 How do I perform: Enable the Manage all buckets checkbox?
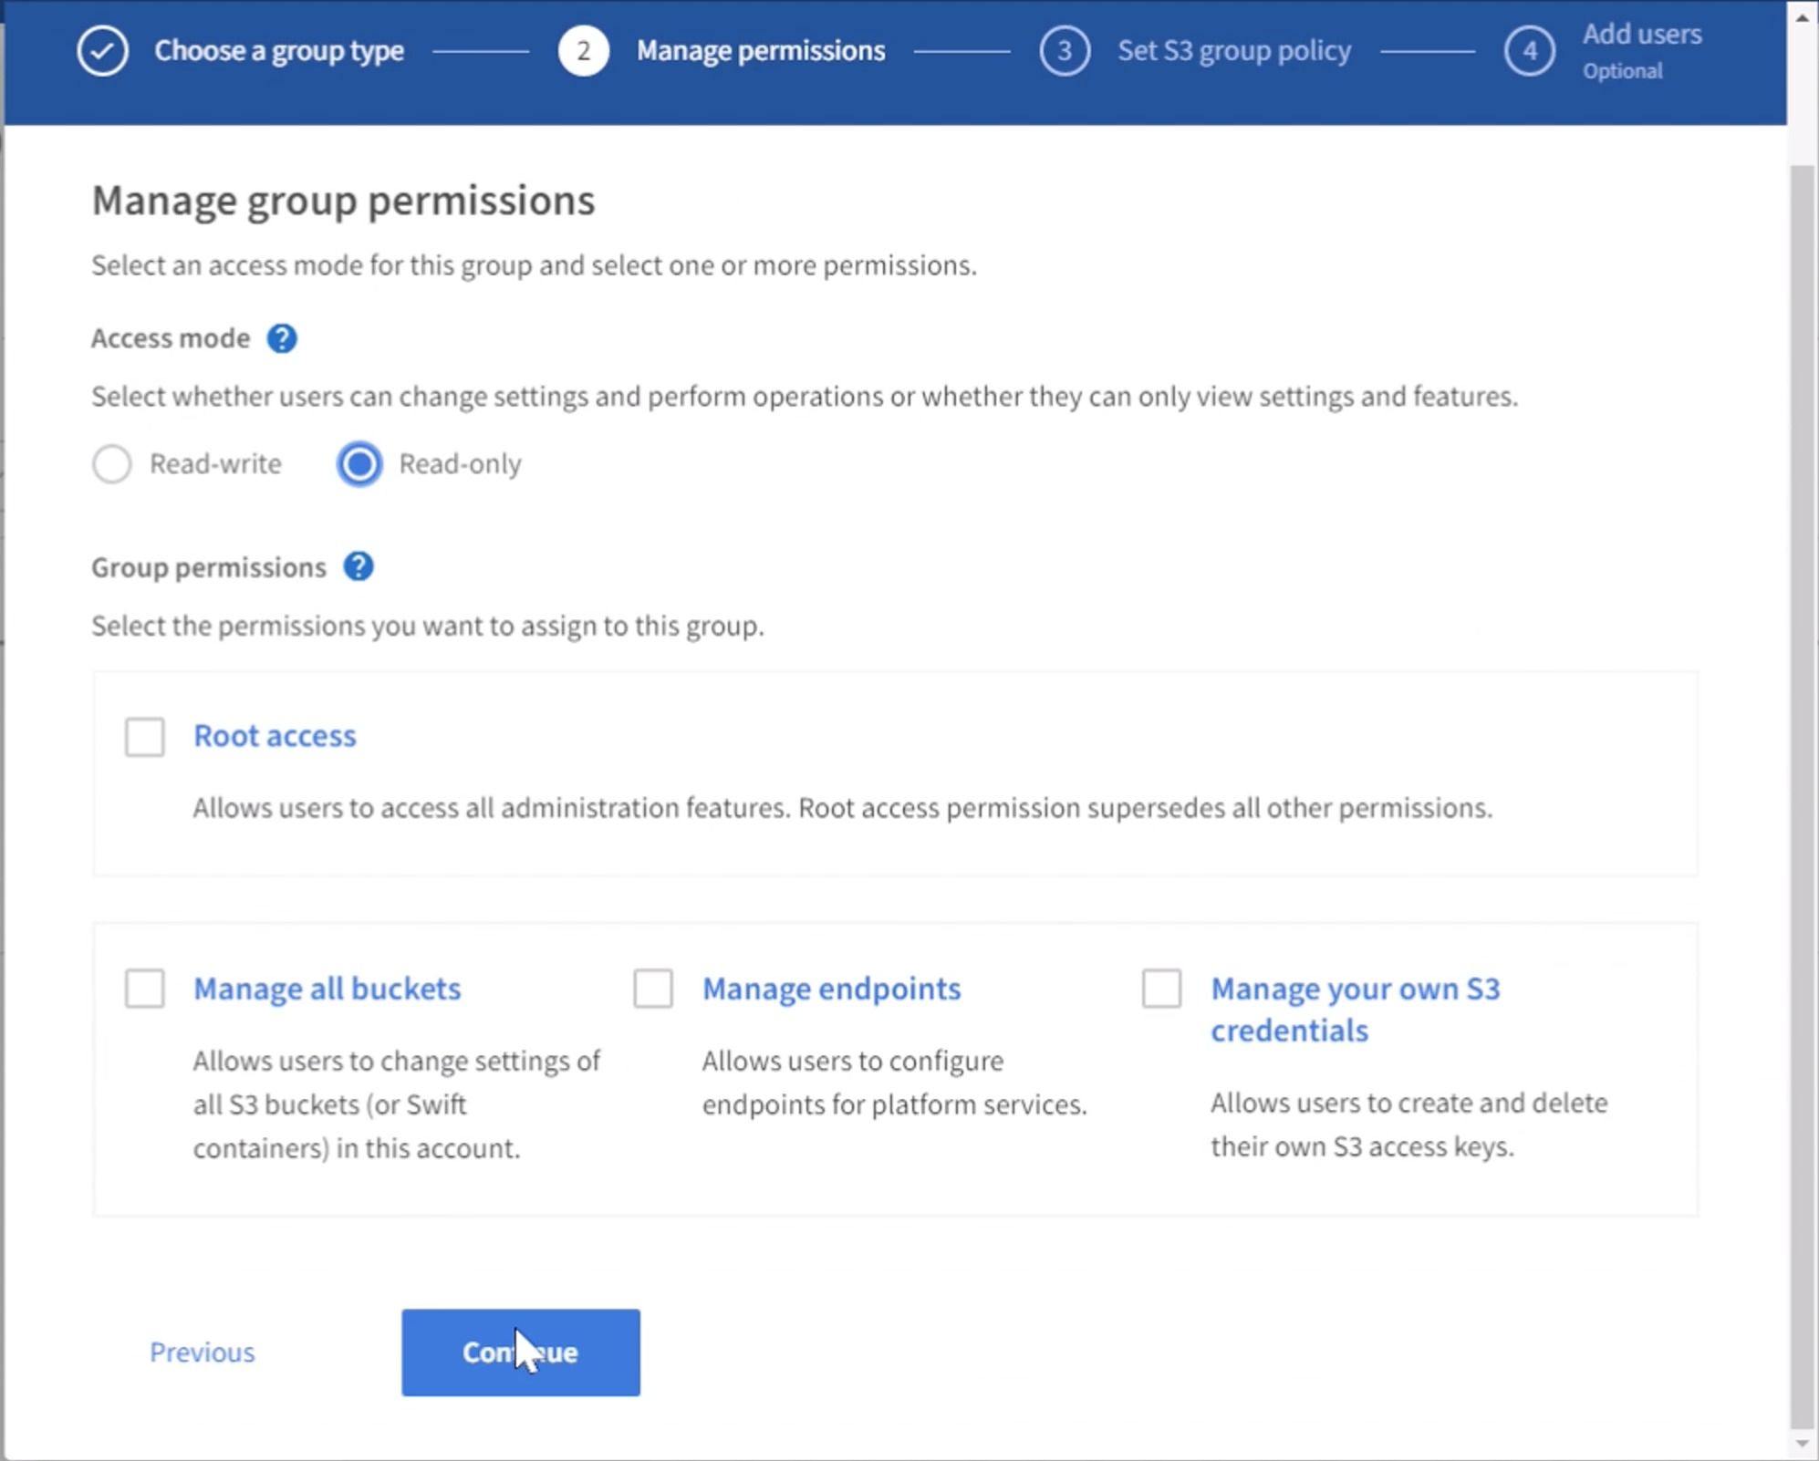(143, 987)
